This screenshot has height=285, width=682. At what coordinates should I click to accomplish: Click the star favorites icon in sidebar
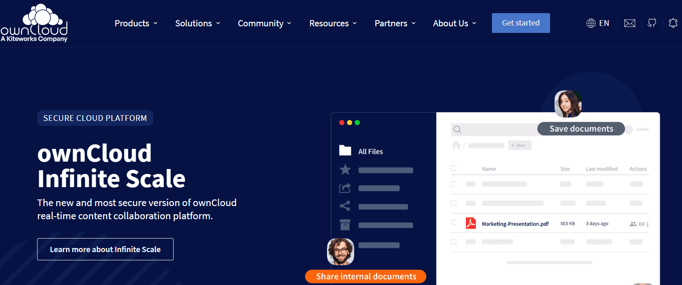pos(345,169)
